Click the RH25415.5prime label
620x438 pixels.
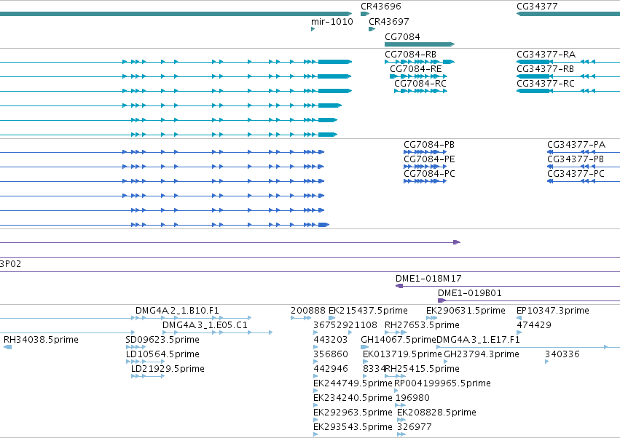pyautogui.click(x=422, y=369)
